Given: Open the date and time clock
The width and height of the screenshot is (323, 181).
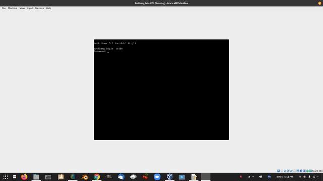Looking at the screenshot, I should click(285, 177).
